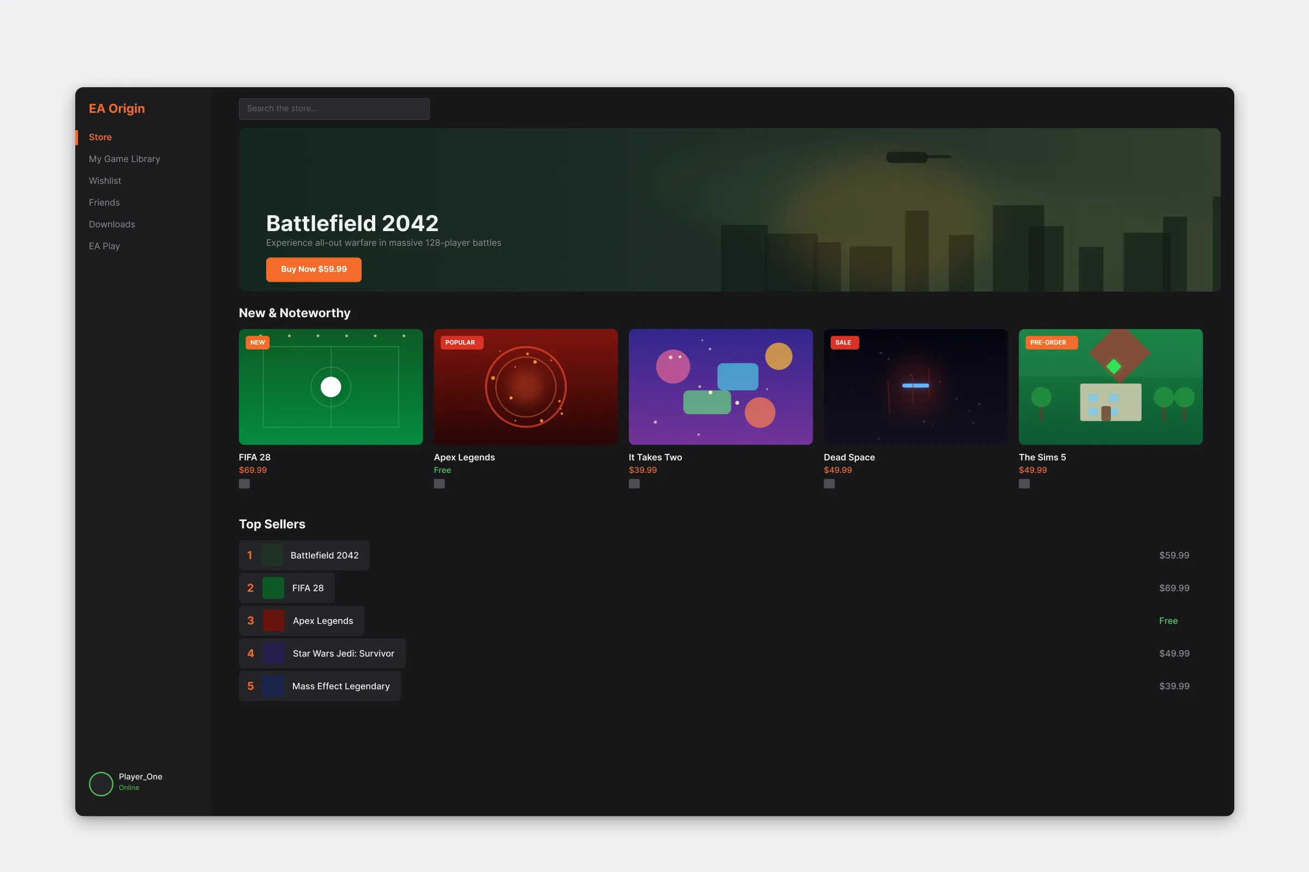
Task: Click the green FIFA 28 cover icon in Top Sellers
Action: 273,588
